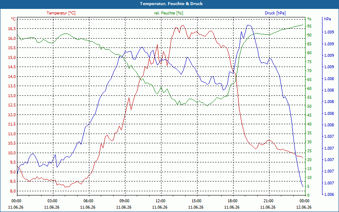The width and height of the screenshot is (339, 212).
Task: Click the '16,0' temperature axis tick
Action: point(12,38)
